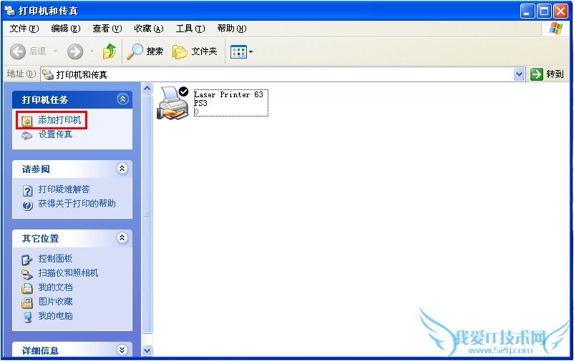Click the Control Panel icon

(26, 259)
